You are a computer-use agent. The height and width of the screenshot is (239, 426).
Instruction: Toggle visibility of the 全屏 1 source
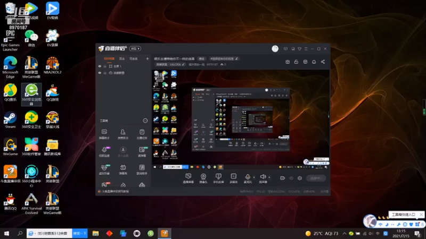click(x=100, y=66)
